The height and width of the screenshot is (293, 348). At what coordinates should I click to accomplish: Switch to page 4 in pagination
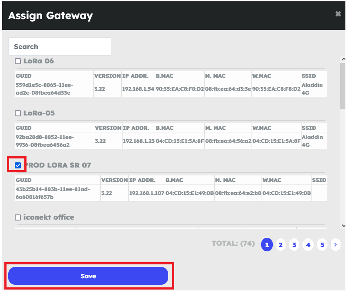(308, 245)
